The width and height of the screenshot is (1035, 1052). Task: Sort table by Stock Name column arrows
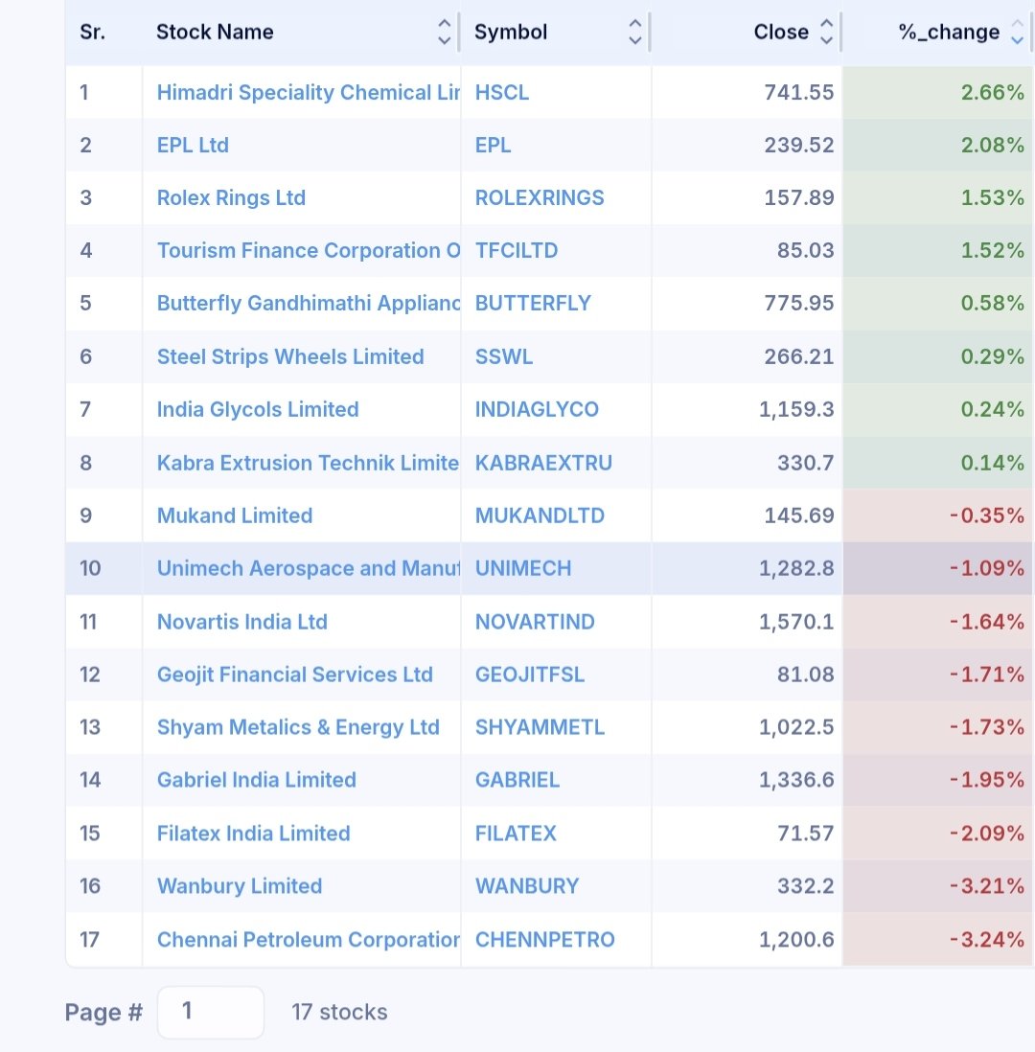pyautogui.click(x=444, y=32)
